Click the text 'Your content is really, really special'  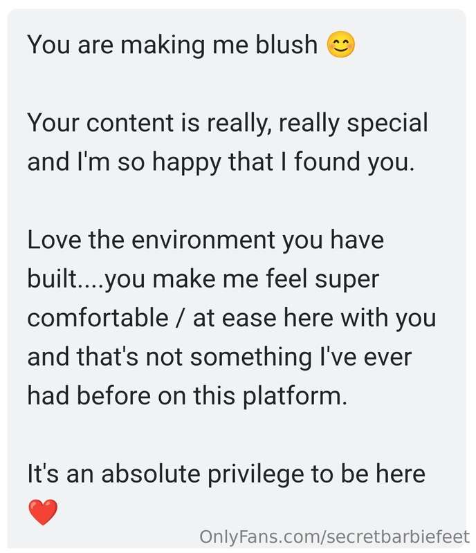[x=228, y=123]
